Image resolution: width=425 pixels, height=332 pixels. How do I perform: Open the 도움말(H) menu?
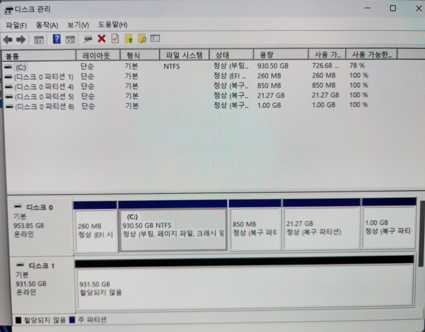coord(113,25)
